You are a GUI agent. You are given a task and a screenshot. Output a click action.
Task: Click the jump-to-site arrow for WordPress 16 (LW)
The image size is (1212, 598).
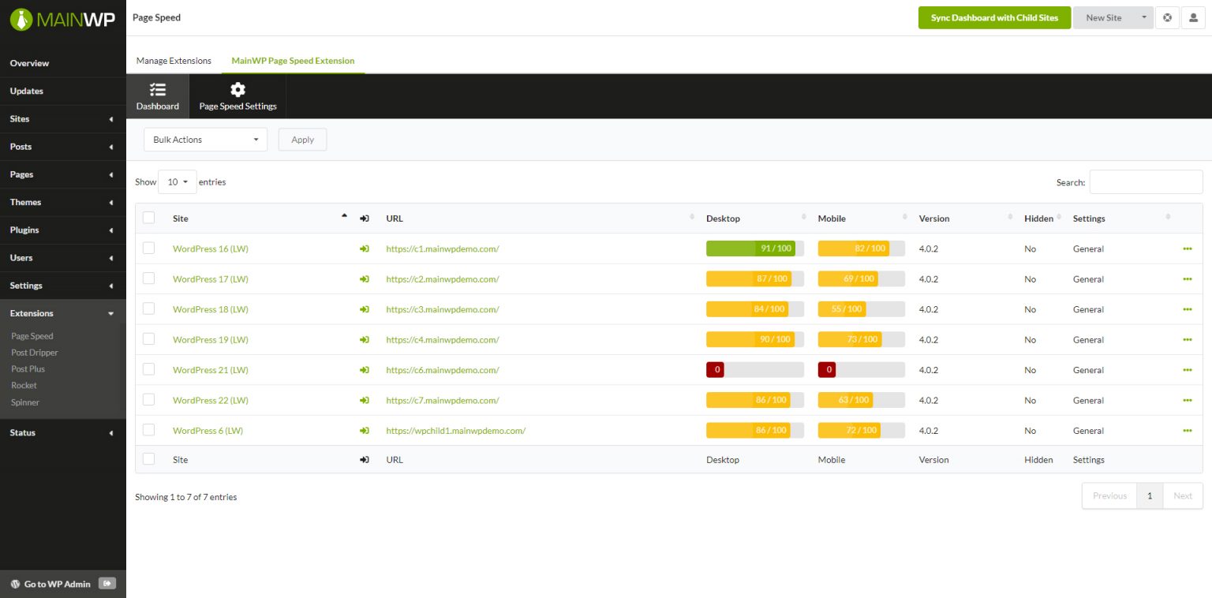pos(364,249)
